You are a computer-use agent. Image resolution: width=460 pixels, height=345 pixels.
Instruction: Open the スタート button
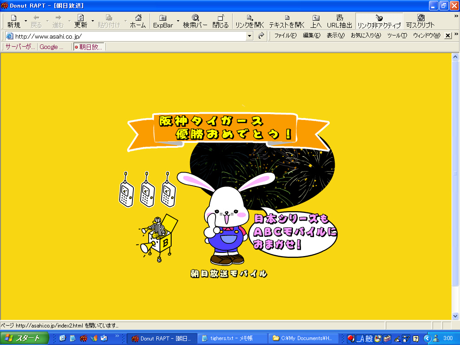[23, 338]
